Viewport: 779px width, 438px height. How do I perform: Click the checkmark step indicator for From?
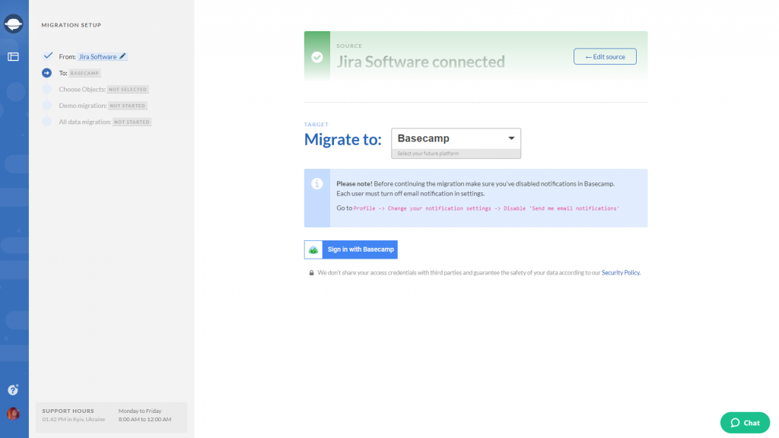(x=47, y=56)
